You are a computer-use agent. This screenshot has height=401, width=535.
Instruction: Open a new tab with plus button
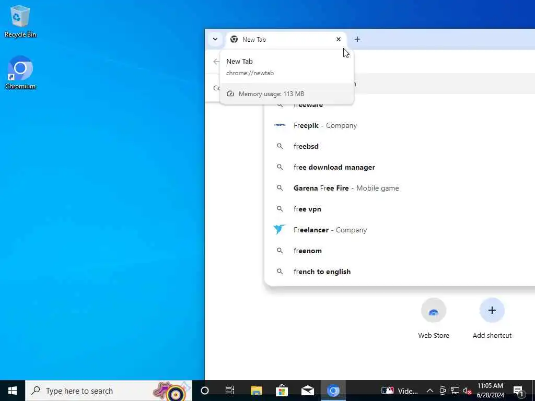pos(357,39)
